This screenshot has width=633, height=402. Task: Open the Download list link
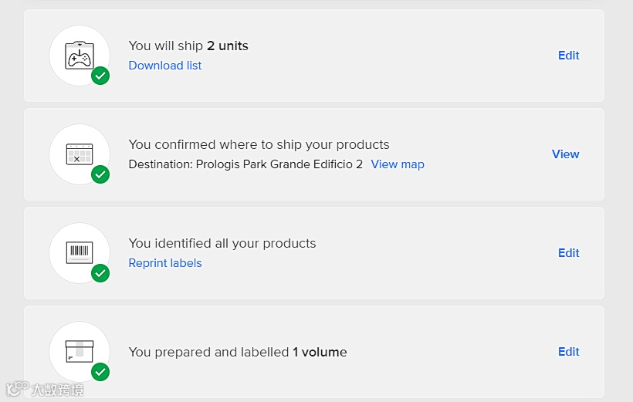pos(165,66)
